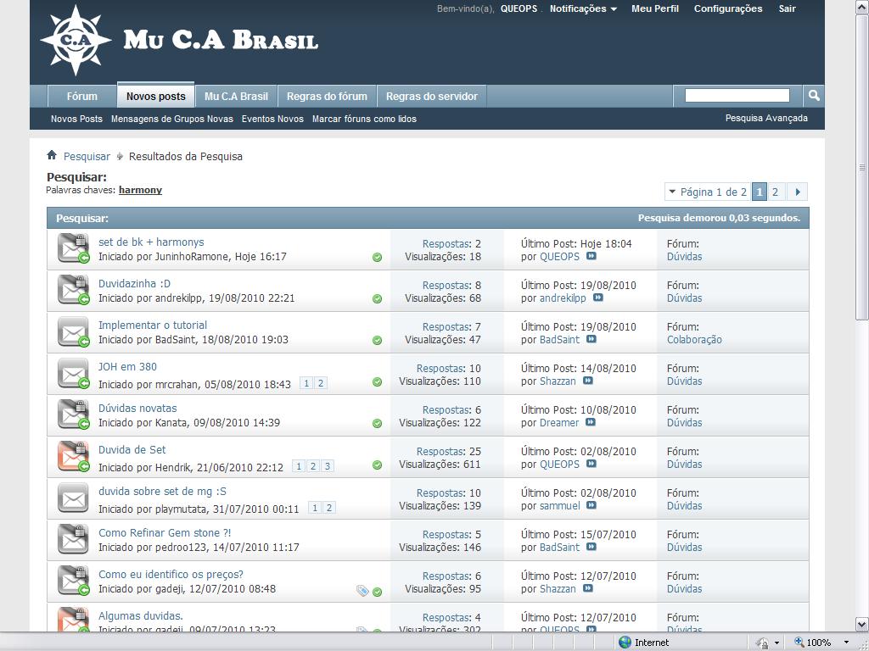Image resolution: width=869 pixels, height=651 pixels.
Task: Click envelope icon of 'JOH em 380' thread
Action: (x=73, y=373)
